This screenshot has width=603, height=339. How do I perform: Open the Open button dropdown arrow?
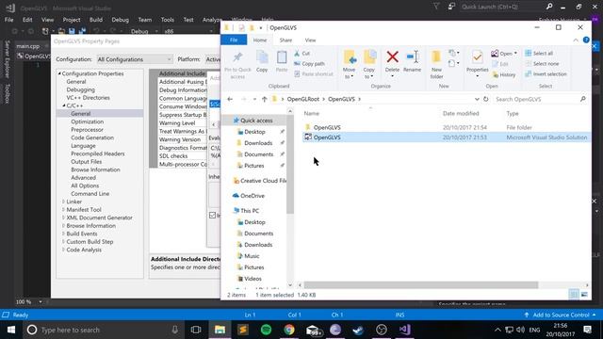click(x=515, y=54)
